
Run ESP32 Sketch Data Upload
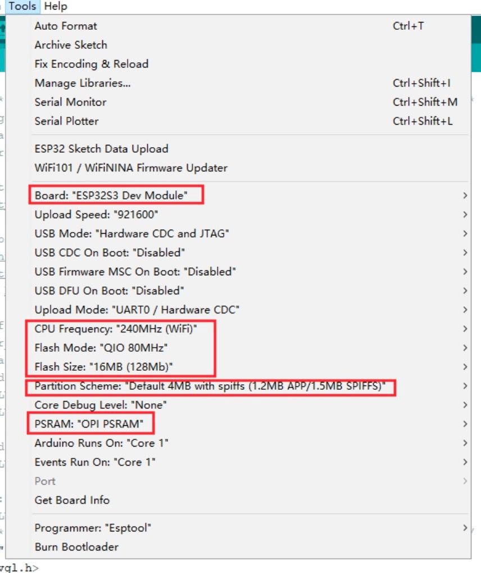[238, 149]
